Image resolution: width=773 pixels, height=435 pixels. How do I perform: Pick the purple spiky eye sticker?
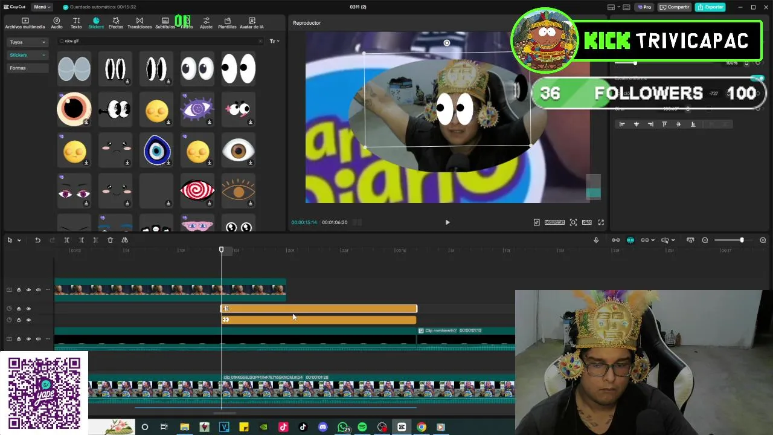tap(197, 109)
